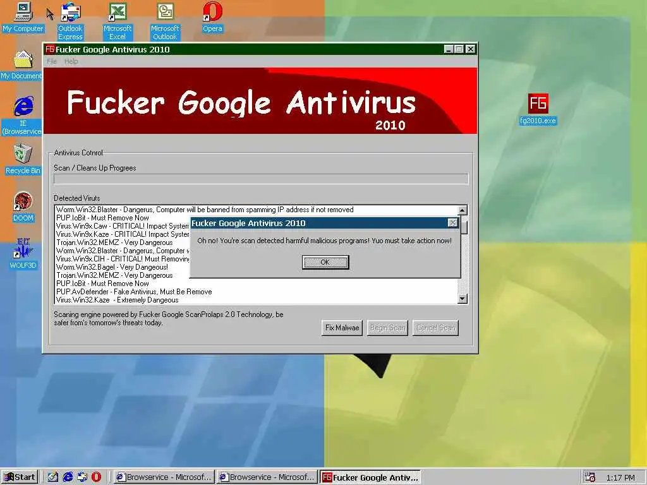Click the greyed-out Begin Scan button

[x=387, y=328]
